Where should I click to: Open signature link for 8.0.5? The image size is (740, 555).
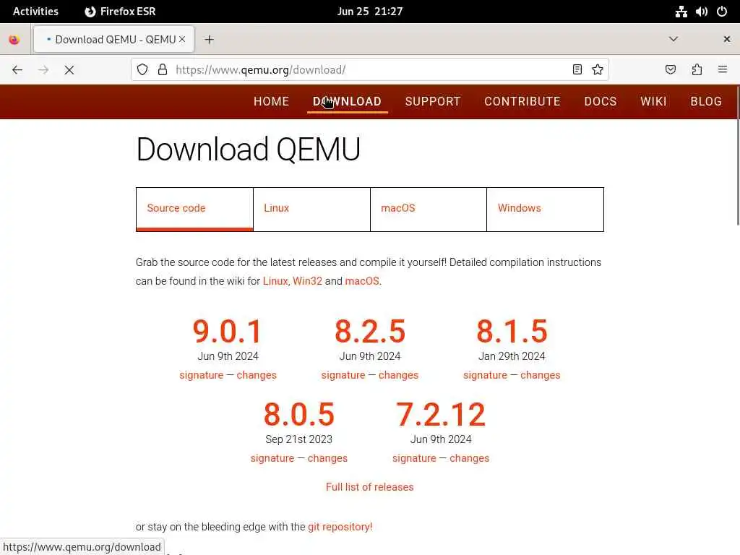272,458
